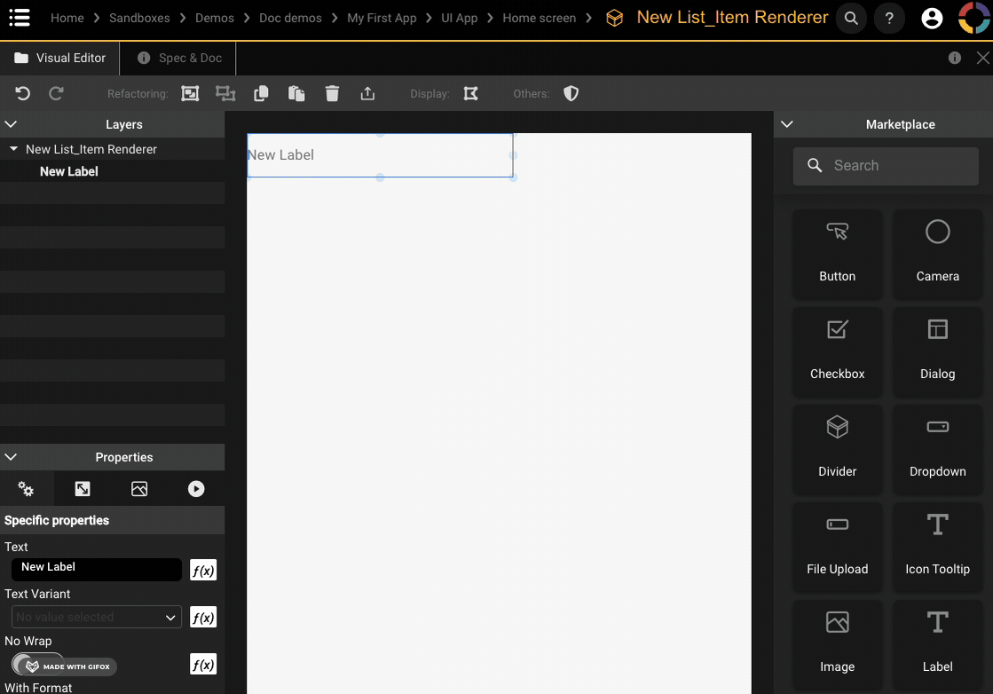This screenshot has height=694, width=993.
Task: Collapse the Marketplace panel chevron
Action: [x=786, y=124]
